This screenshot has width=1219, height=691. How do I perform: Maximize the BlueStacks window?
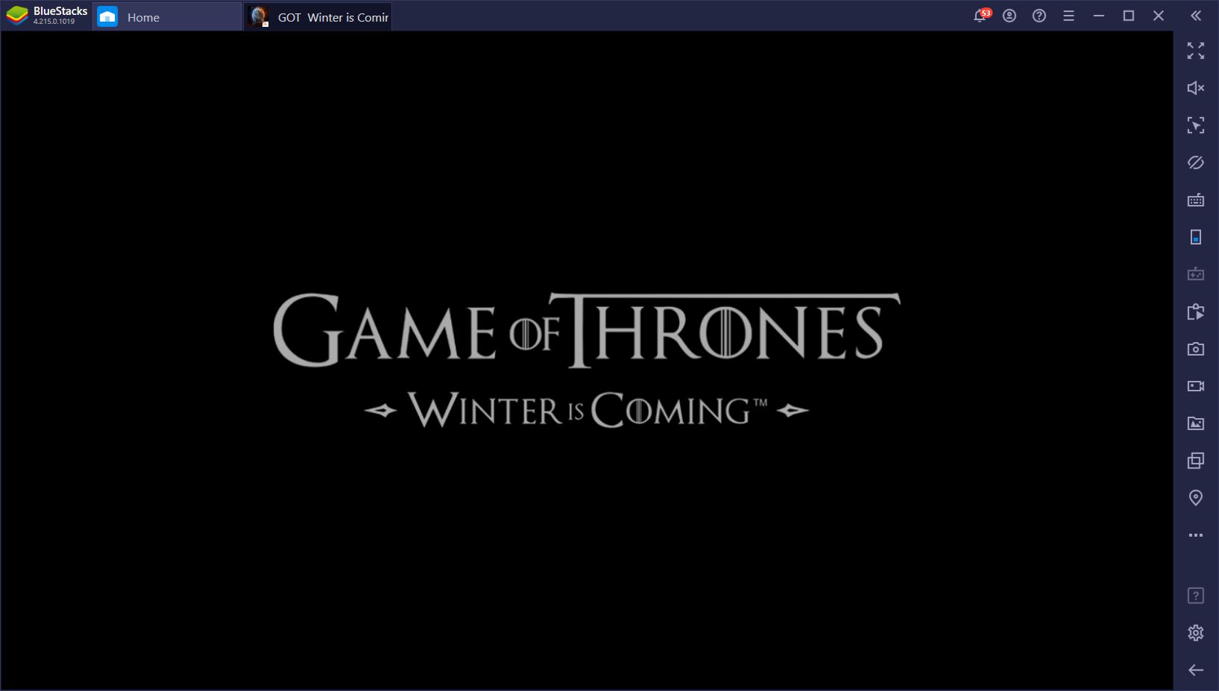pyautogui.click(x=1129, y=16)
